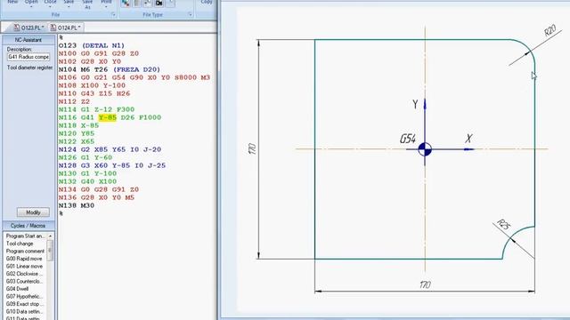Click the first File Type icon
570x320 pixels.
[126, 4]
